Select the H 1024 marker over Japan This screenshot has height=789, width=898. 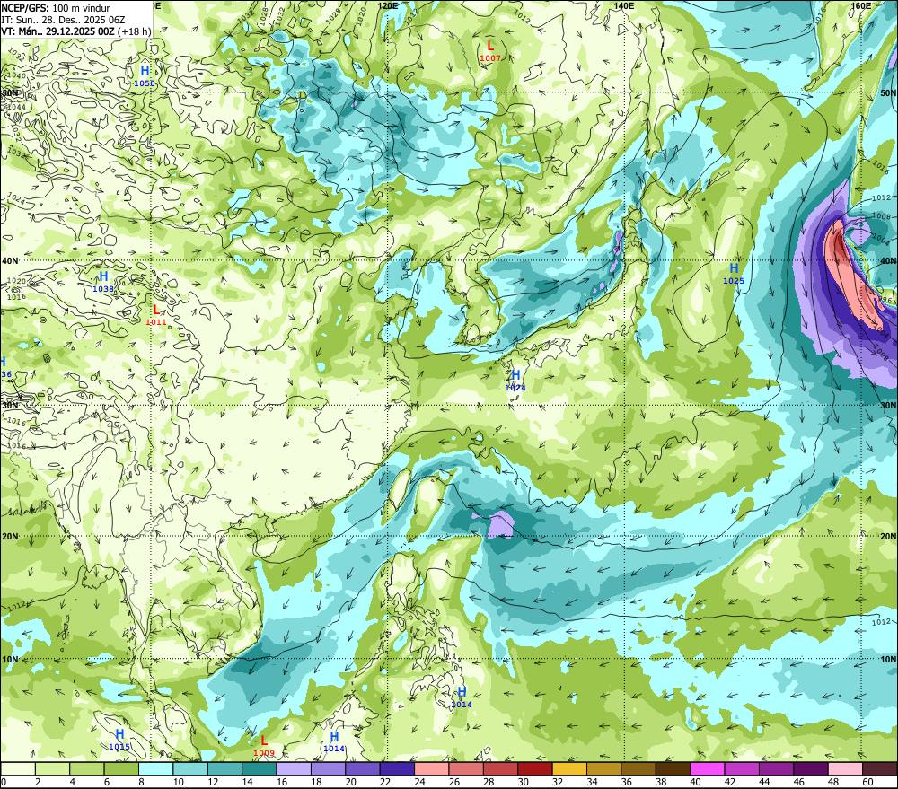tap(515, 381)
